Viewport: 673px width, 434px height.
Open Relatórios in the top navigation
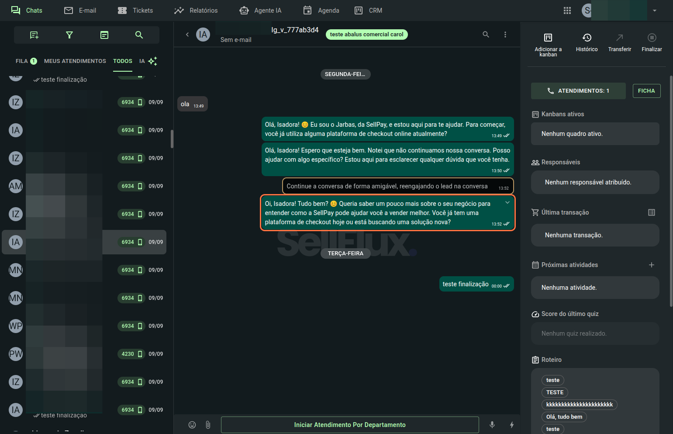tap(196, 10)
